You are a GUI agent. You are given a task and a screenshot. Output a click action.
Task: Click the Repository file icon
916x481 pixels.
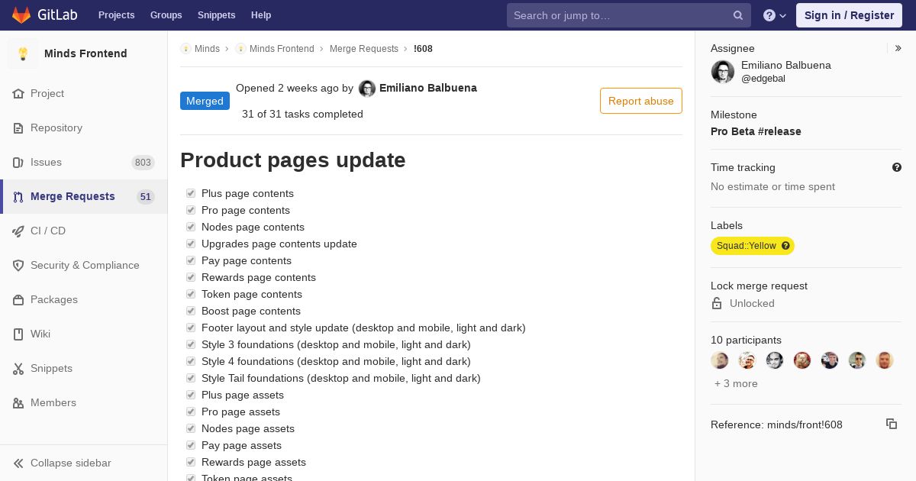(18, 128)
